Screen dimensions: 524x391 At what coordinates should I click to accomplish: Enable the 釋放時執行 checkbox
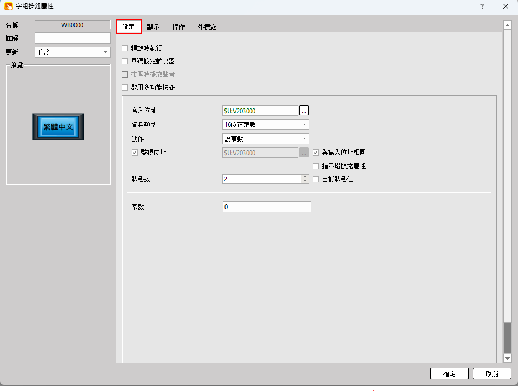tap(125, 48)
